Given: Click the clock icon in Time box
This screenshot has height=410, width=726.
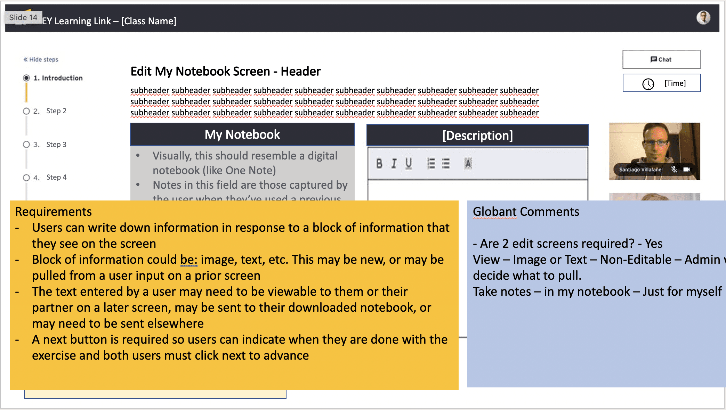Looking at the screenshot, I should 648,84.
